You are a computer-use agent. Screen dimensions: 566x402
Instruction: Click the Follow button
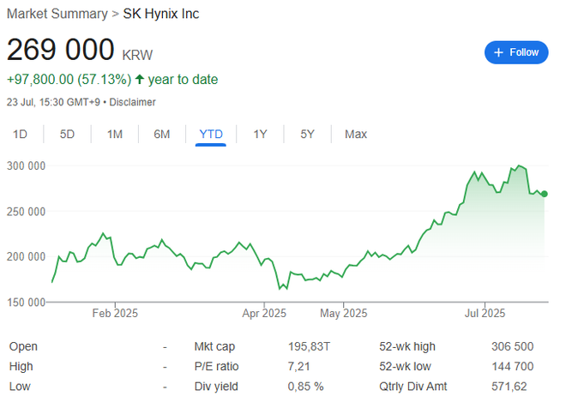516,52
